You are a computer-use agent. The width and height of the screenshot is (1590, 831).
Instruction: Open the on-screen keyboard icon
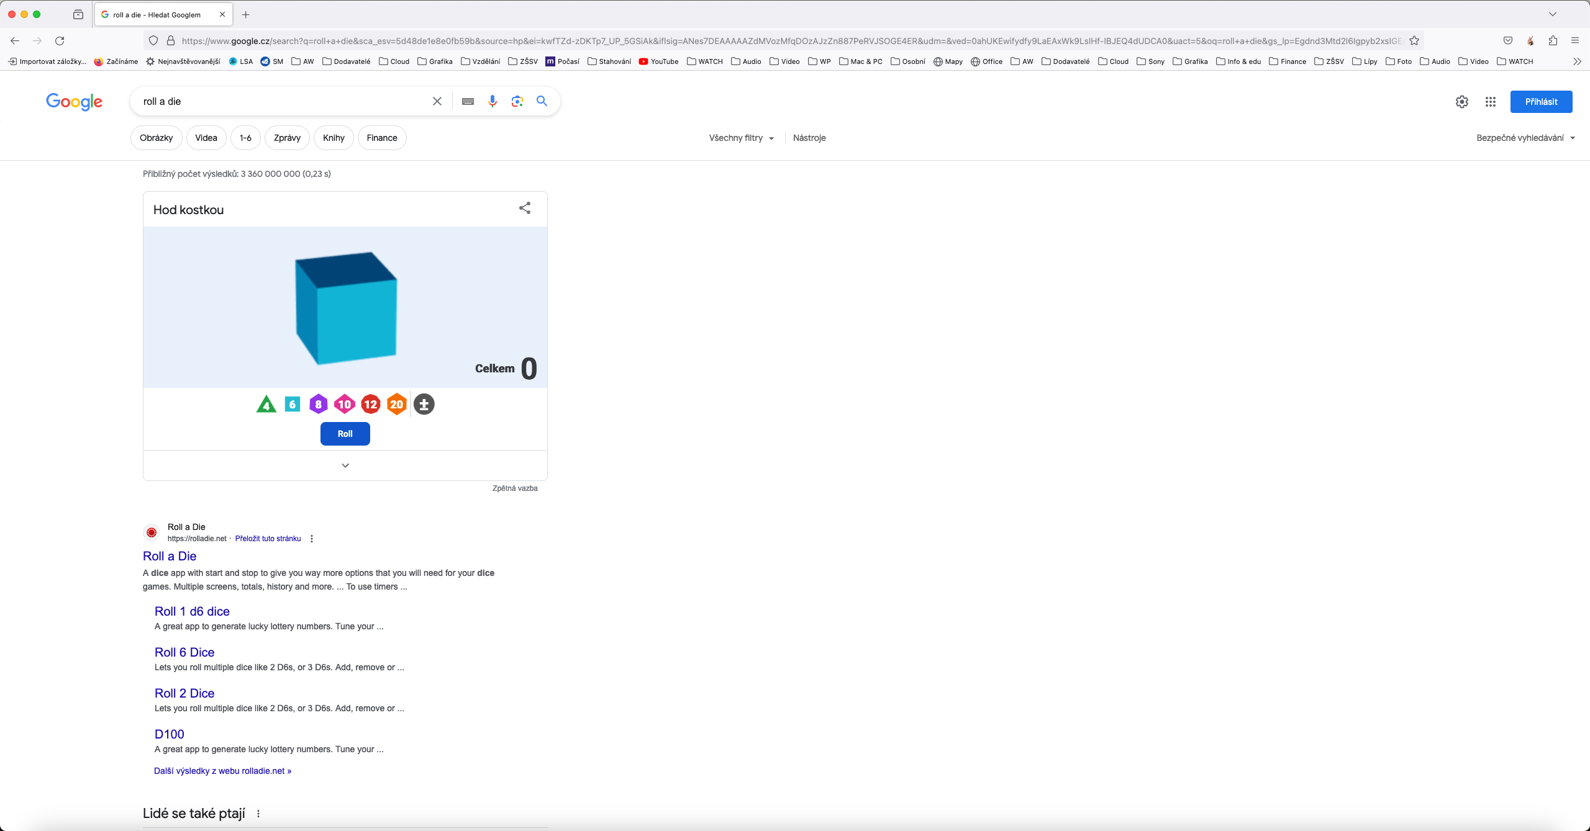(x=468, y=101)
